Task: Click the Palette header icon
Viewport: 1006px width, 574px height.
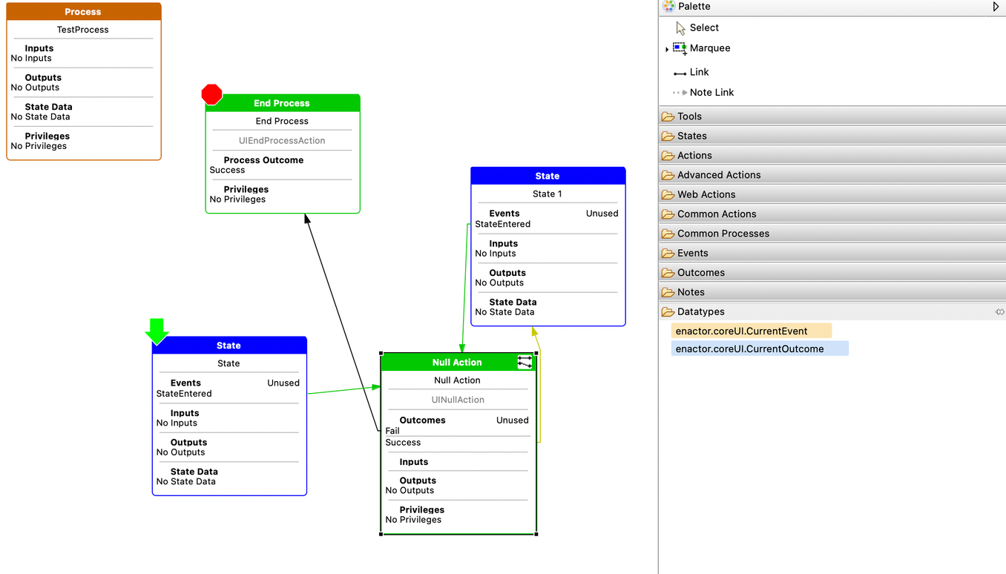Action: (669, 6)
